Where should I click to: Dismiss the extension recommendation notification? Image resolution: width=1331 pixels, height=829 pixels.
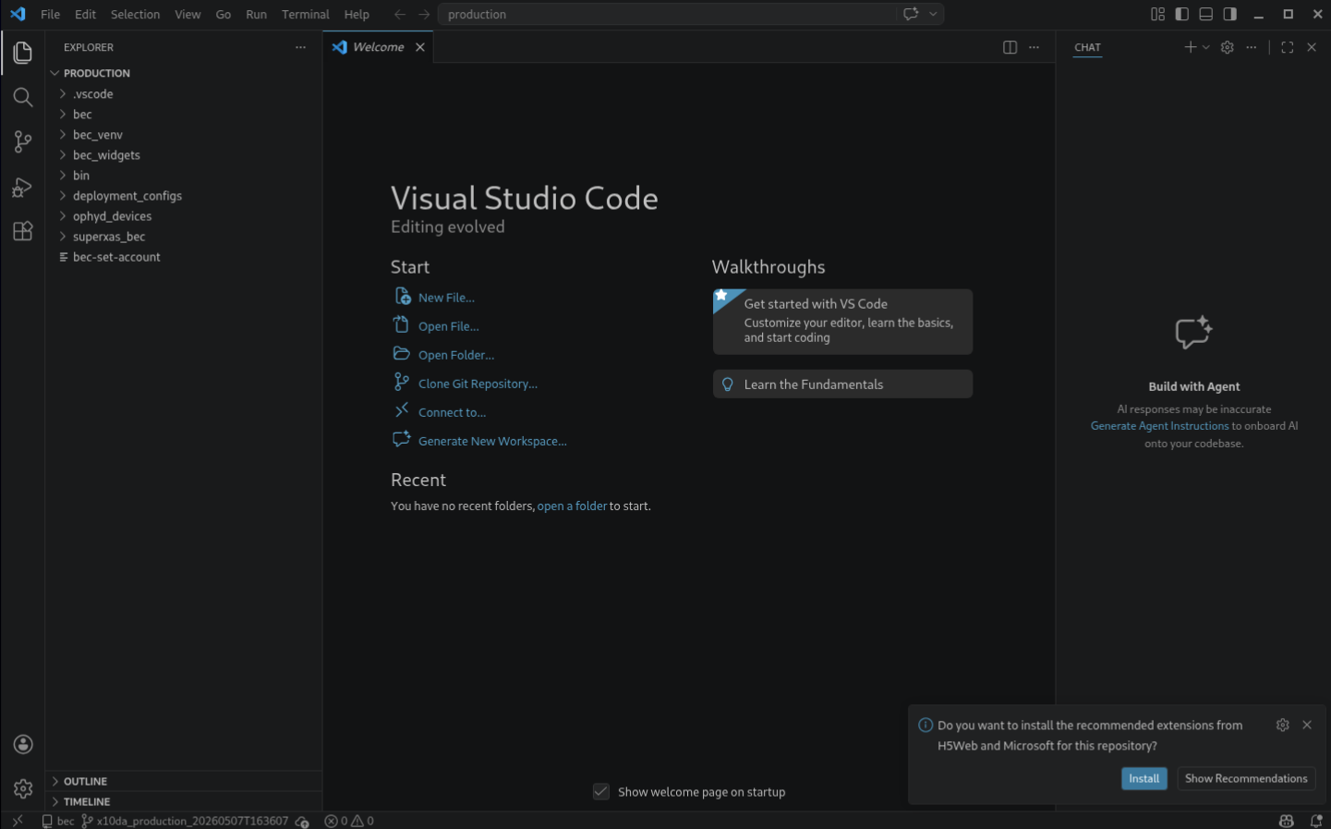1307,725
